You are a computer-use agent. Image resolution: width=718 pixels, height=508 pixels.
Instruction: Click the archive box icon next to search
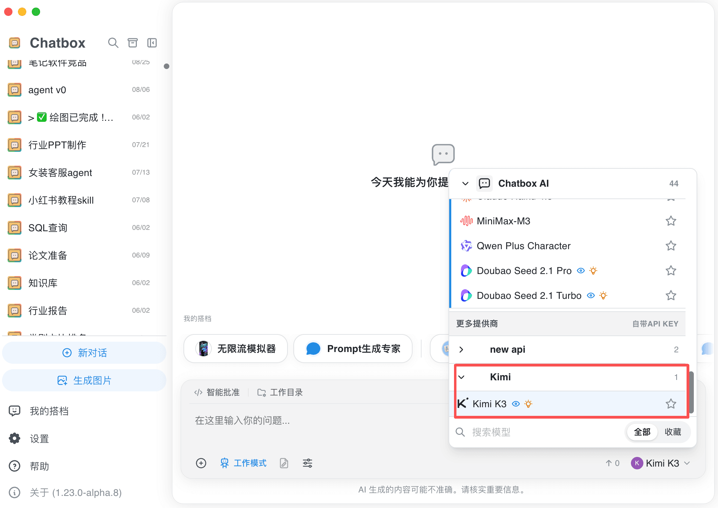click(133, 43)
